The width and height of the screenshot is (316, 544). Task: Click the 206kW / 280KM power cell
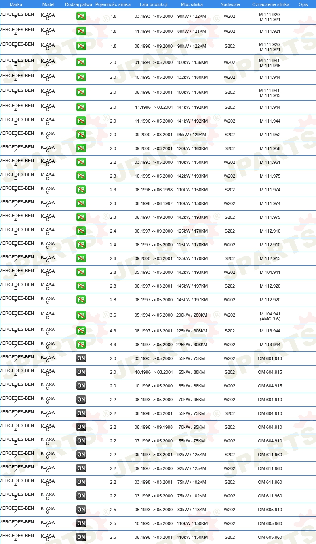point(192,315)
